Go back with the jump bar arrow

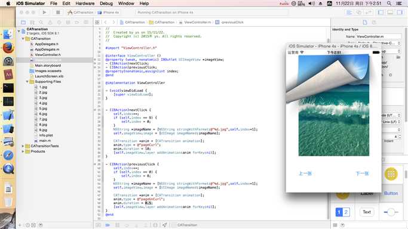105,22
